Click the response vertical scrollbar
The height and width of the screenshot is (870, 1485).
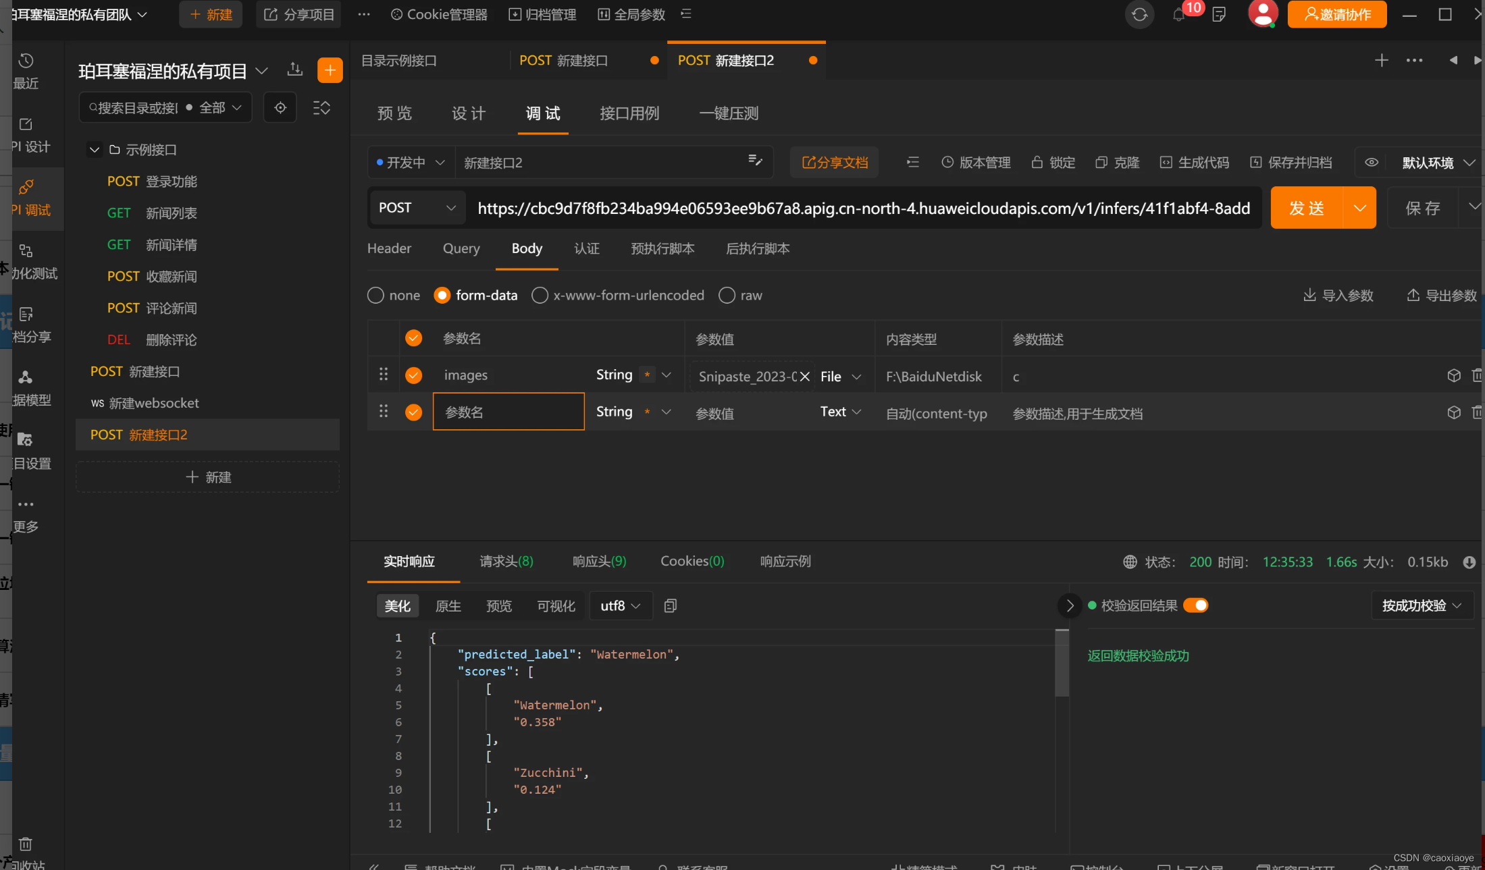(1062, 663)
